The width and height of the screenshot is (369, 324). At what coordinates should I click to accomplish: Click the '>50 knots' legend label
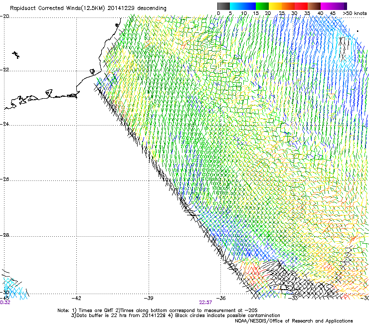355,13
